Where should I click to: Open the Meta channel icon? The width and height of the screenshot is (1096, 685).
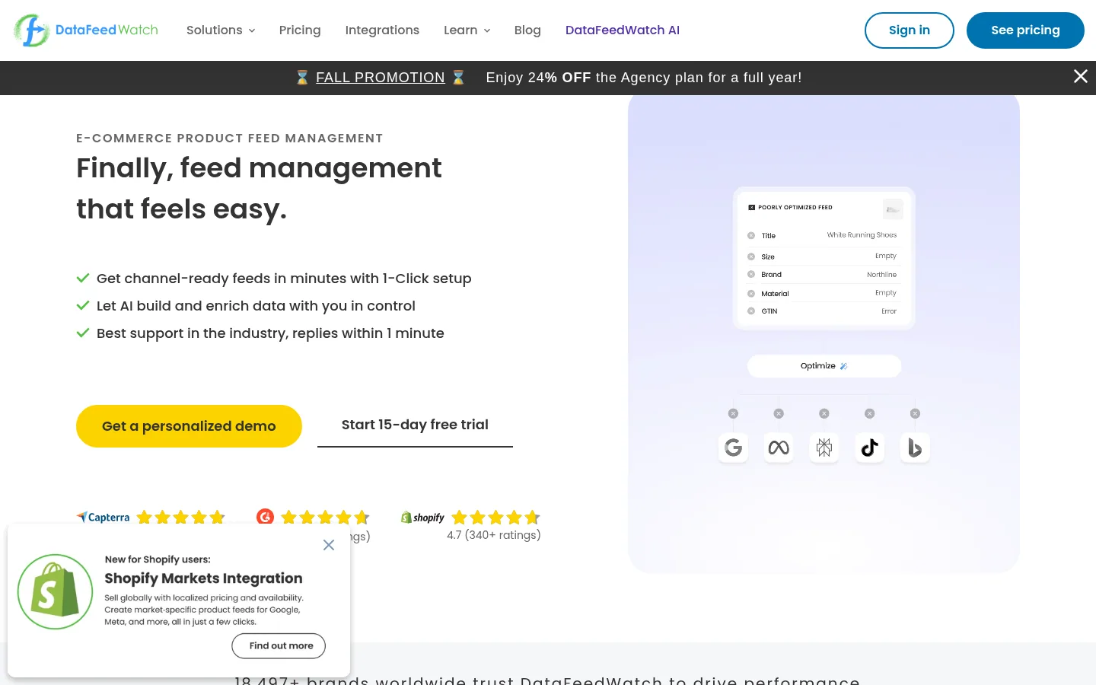(779, 448)
